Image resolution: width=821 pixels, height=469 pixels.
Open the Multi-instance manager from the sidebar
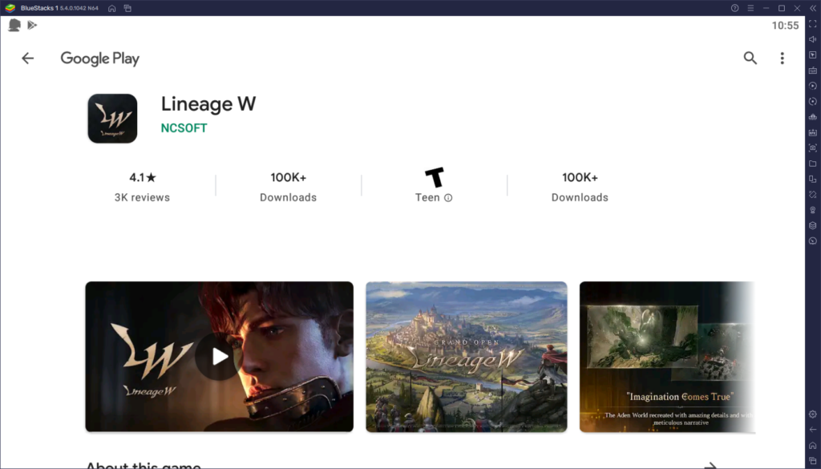813,179
